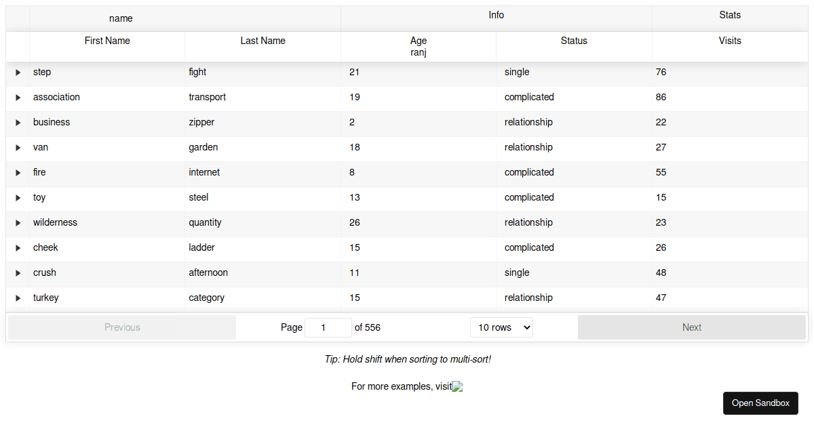Screen dimensions: 814x427
Task: Sort the First Name column
Action: [x=106, y=41]
